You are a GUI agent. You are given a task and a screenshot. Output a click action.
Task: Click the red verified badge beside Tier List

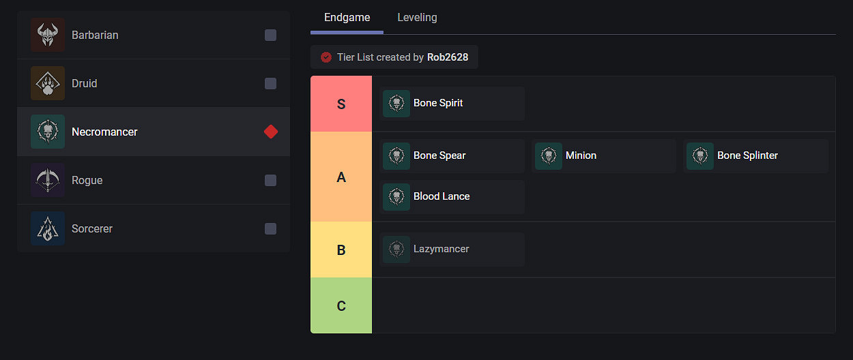(326, 57)
